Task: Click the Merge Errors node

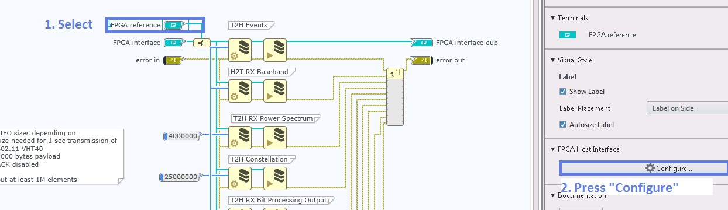Action: click(395, 96)
